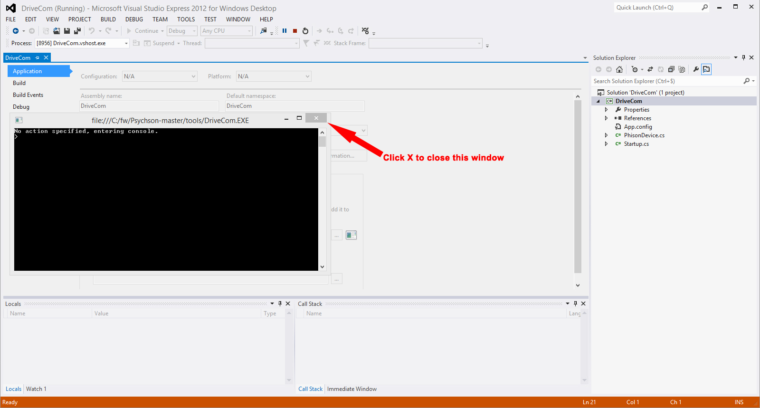The width and height of the screenshot is (760, 408).
Task: Undo the last action via toolbar
Action: pyautogui.click(x=92, y=31)
